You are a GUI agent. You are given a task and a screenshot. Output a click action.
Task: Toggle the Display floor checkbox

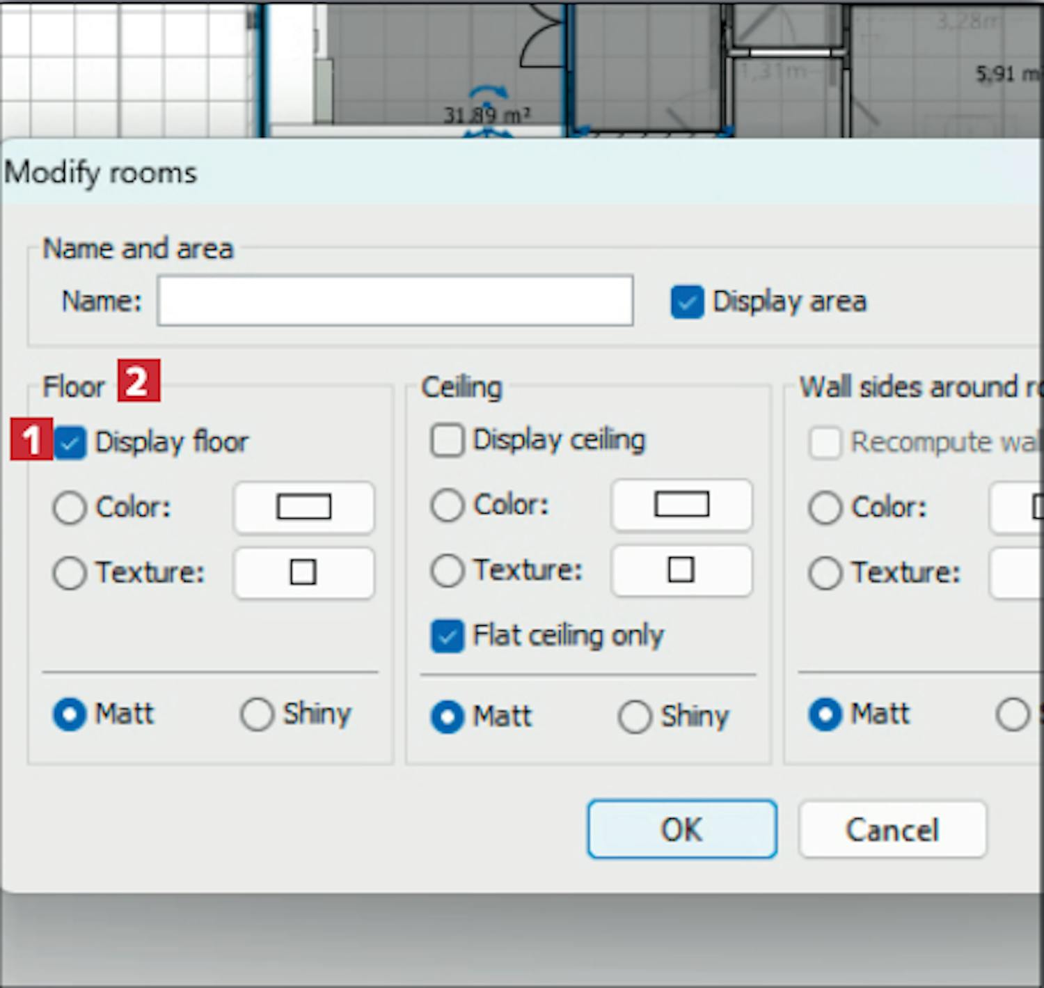click(x=70, y=443)
